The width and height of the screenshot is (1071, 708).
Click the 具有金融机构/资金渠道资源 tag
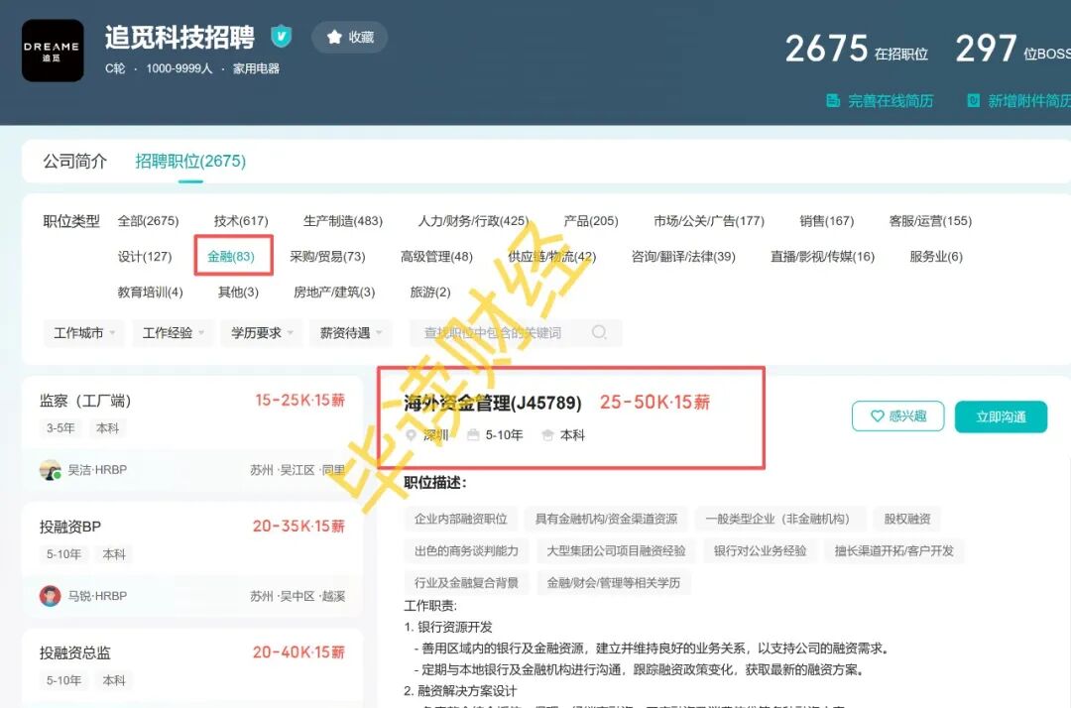(607, 519)
